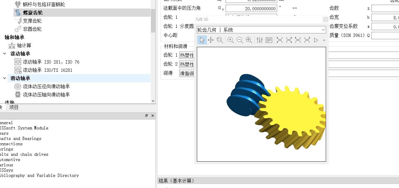Open 轴计算 module in the tree
Viewport: 399px width, 188px height.
click(x=24, y=45)
